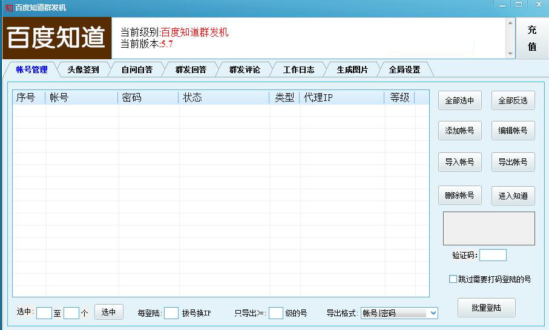The height and width of the screenshot is (330, 549).
Task: Open the 群发评论 tab
Action: 245,70
